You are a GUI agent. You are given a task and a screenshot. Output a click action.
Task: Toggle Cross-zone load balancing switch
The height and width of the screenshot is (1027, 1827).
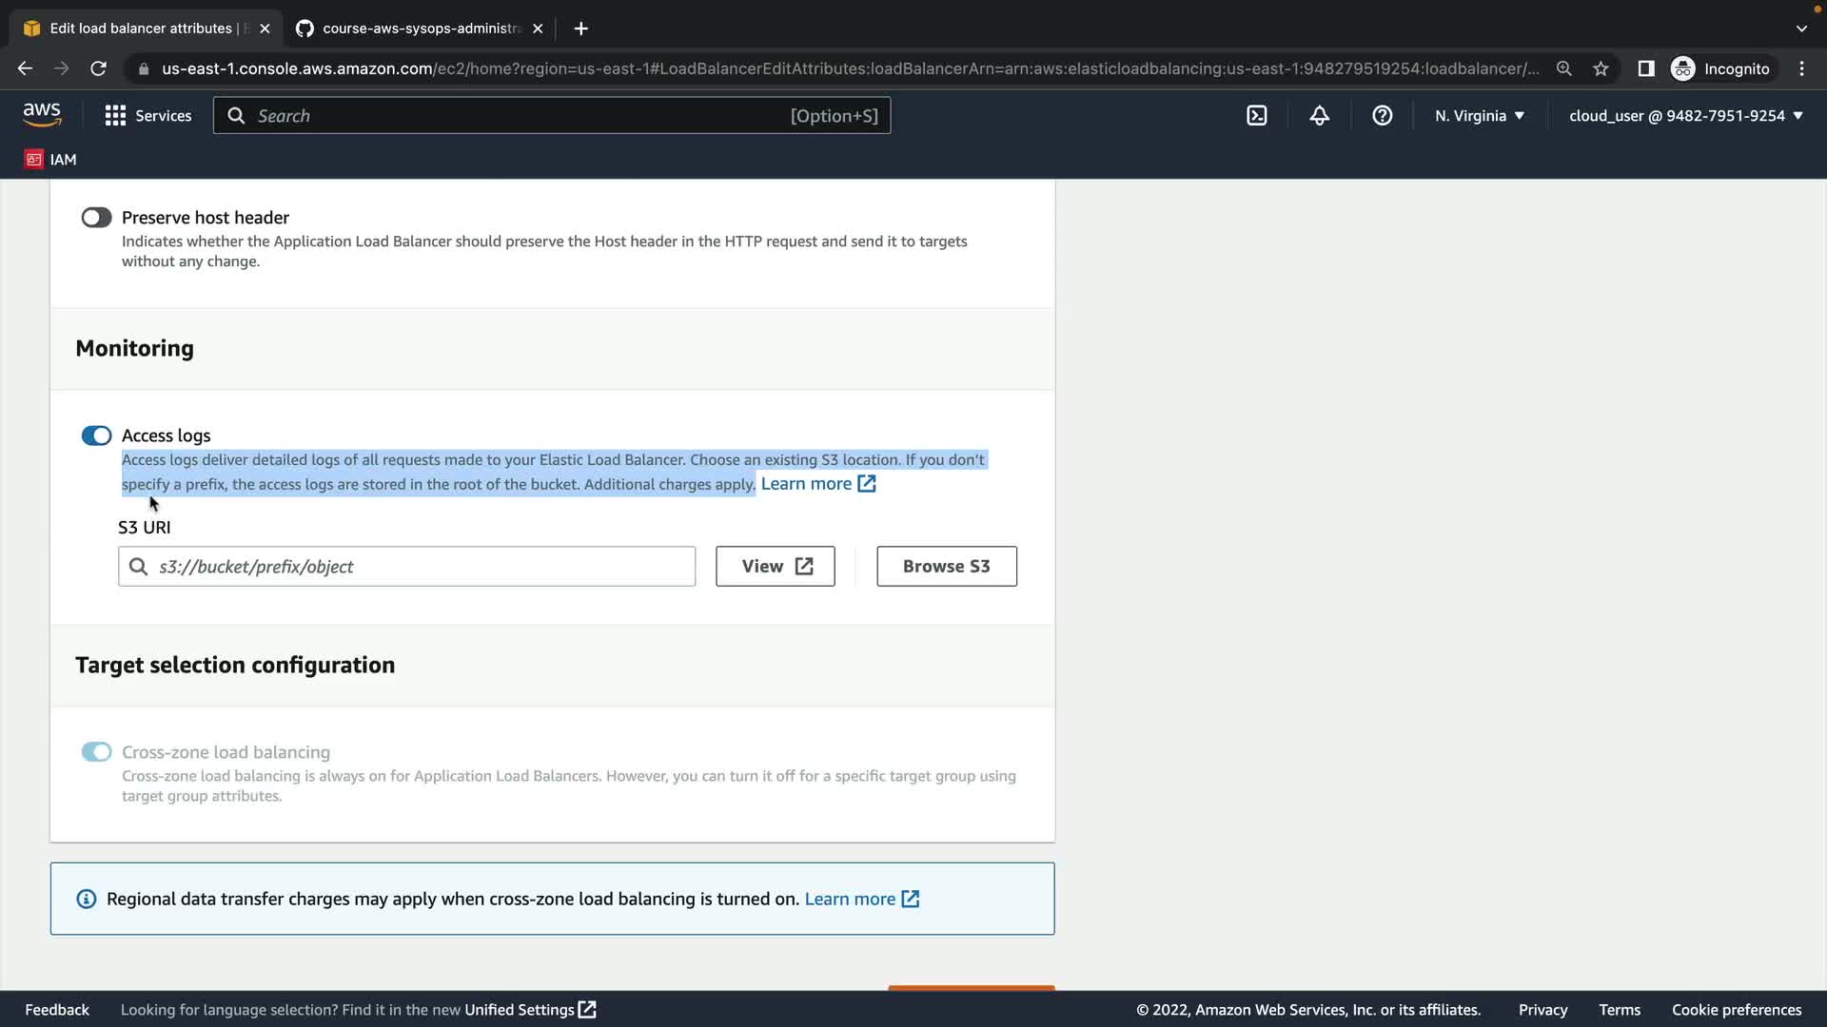(x=96, y=752)
